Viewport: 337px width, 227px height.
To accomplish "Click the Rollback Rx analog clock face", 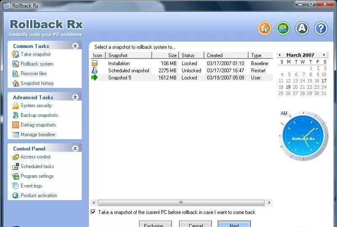I will [303, 136].
